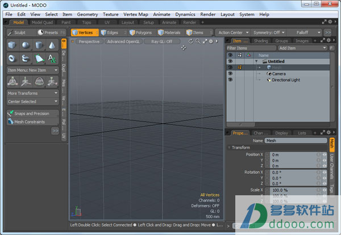The height and width of the screenshot is (235, 341).
Task: Click the F filter button in Items panel
Action: 331,48
